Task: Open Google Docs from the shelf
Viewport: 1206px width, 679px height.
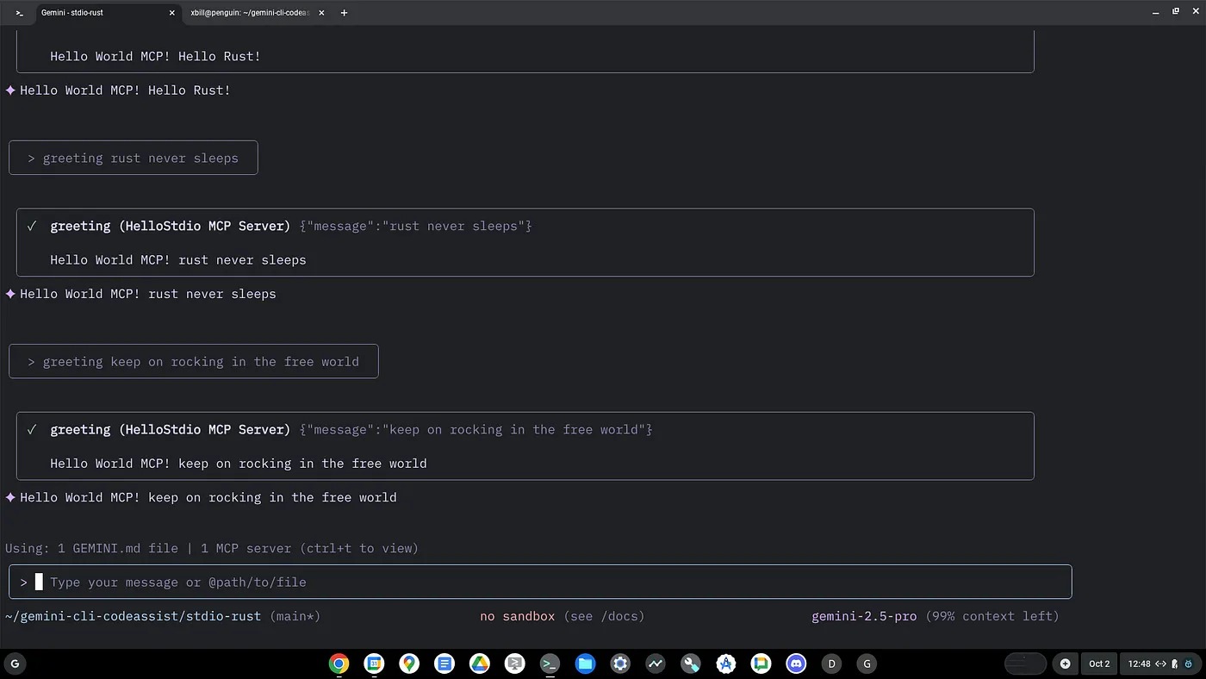Action: [x=444, y=663]
